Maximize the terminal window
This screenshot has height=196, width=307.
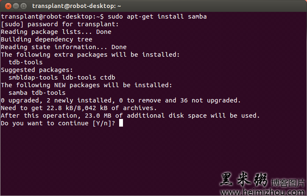pos(23,6)
